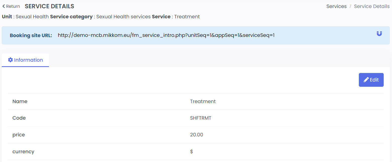392x162 pixels.
Task: Click the price row label
Action: tap(19, 135)
